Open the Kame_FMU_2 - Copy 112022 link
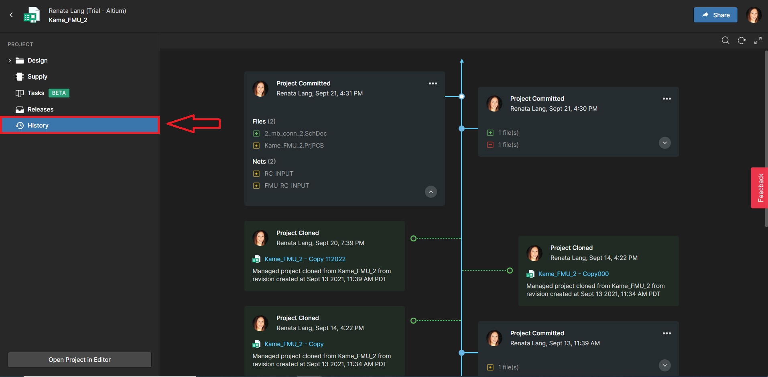 pos(305,259)
